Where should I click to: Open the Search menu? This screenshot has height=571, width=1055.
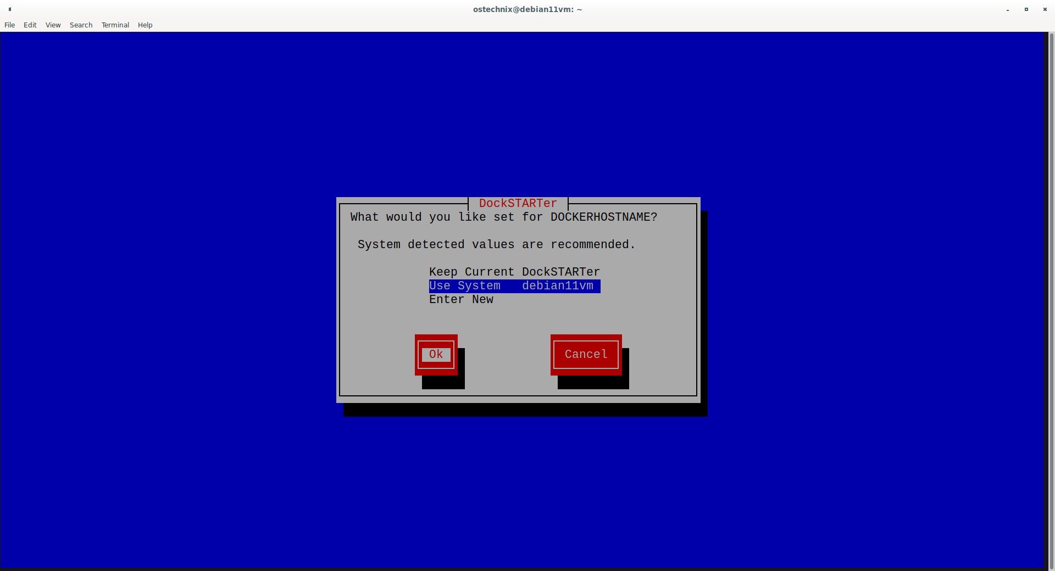tap(81, 25)
